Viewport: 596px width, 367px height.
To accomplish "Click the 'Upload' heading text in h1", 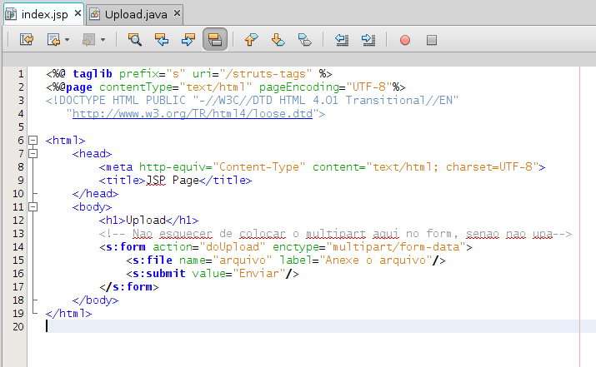I will (146, 221).
